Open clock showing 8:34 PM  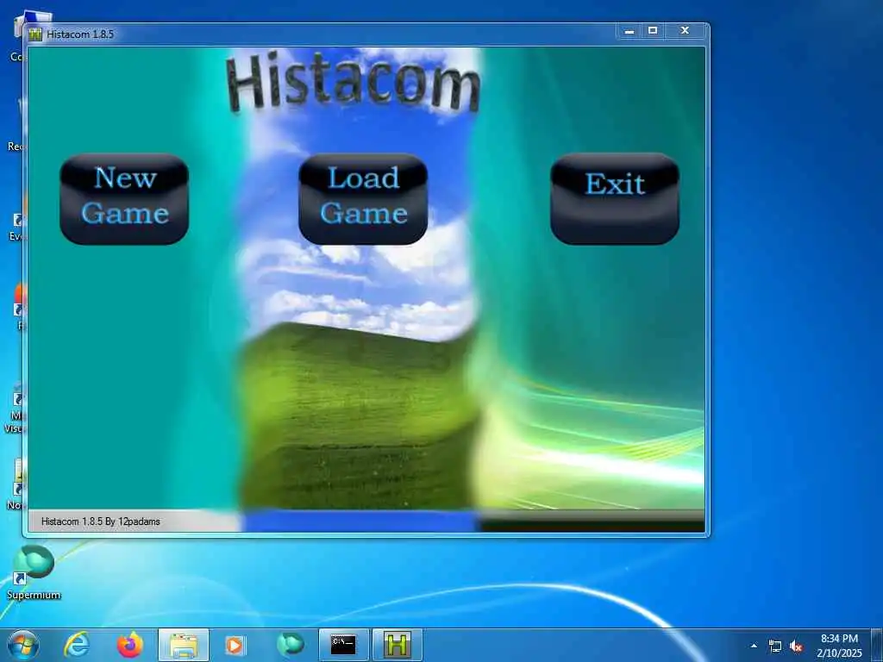tap(839, 646)
